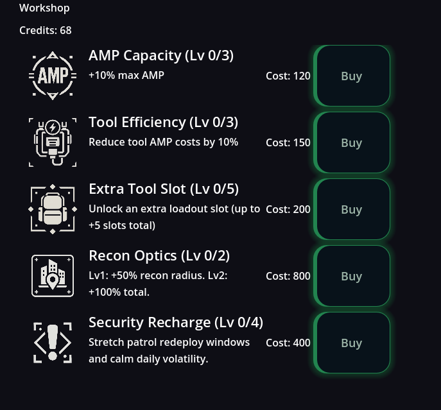Click the Workshop heading

[44, 8]
